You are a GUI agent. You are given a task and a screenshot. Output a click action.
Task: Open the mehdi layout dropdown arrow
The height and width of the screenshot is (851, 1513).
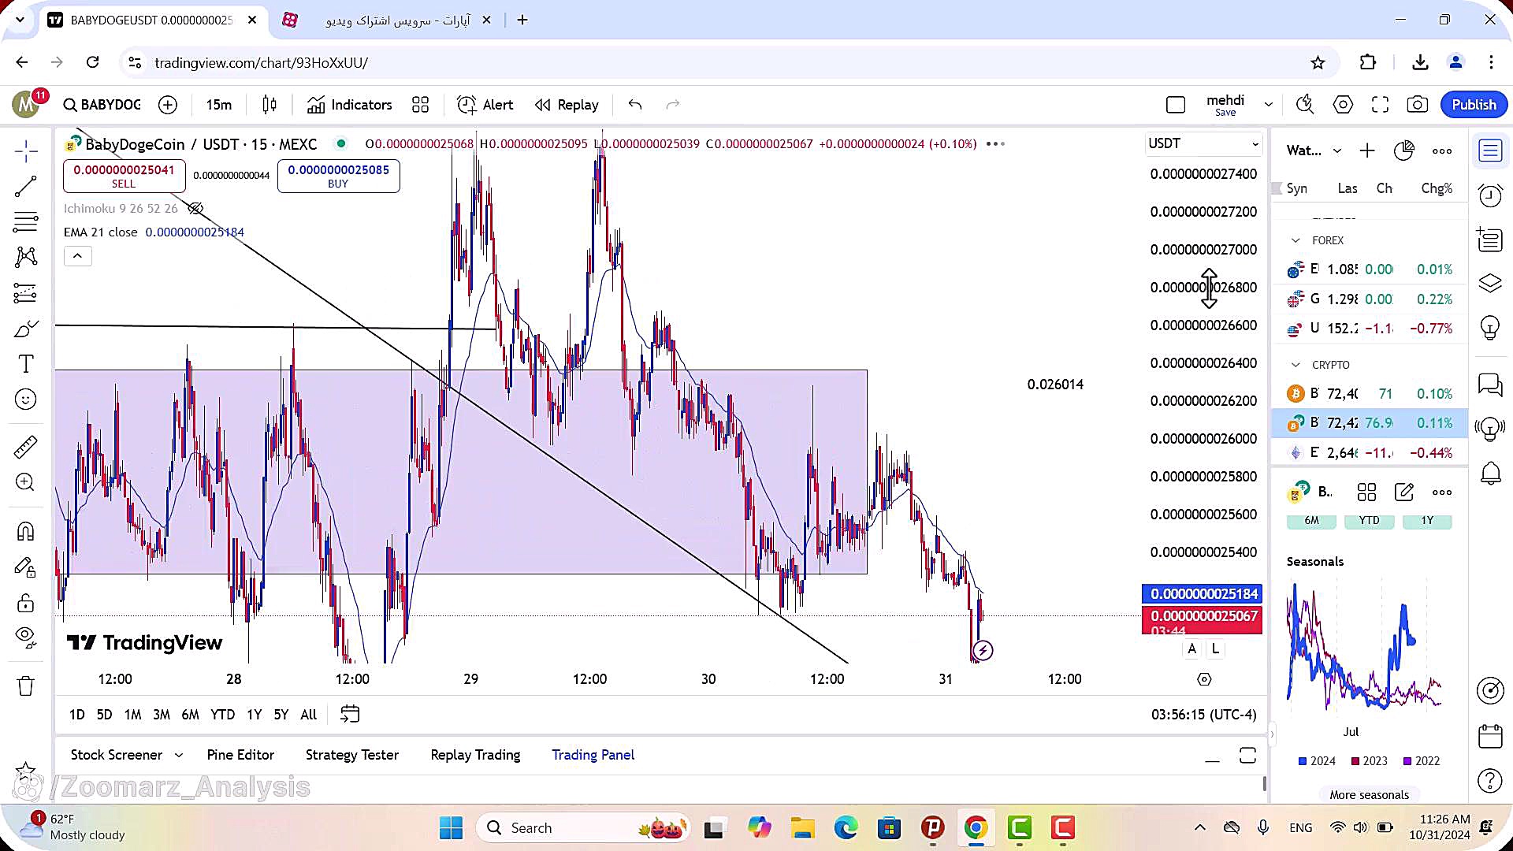tap(1269, 105)
